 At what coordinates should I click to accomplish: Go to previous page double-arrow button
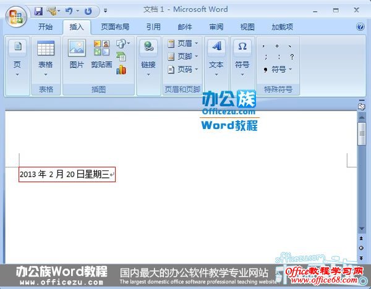[x=361, y=238]
